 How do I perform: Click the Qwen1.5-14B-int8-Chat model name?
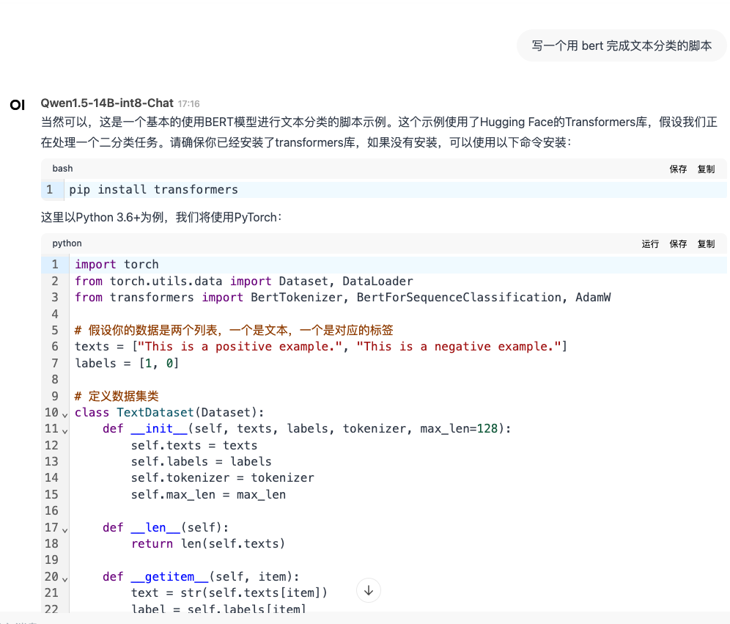point(107,103)
